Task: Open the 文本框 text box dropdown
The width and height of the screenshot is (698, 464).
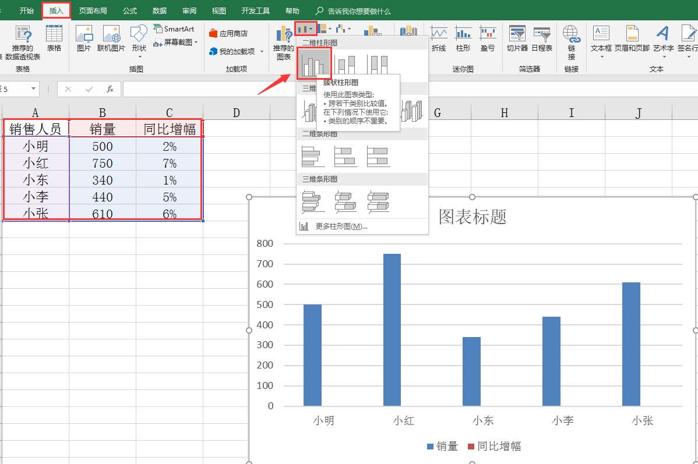Action: pyautogui.click(x=602, y=57)
